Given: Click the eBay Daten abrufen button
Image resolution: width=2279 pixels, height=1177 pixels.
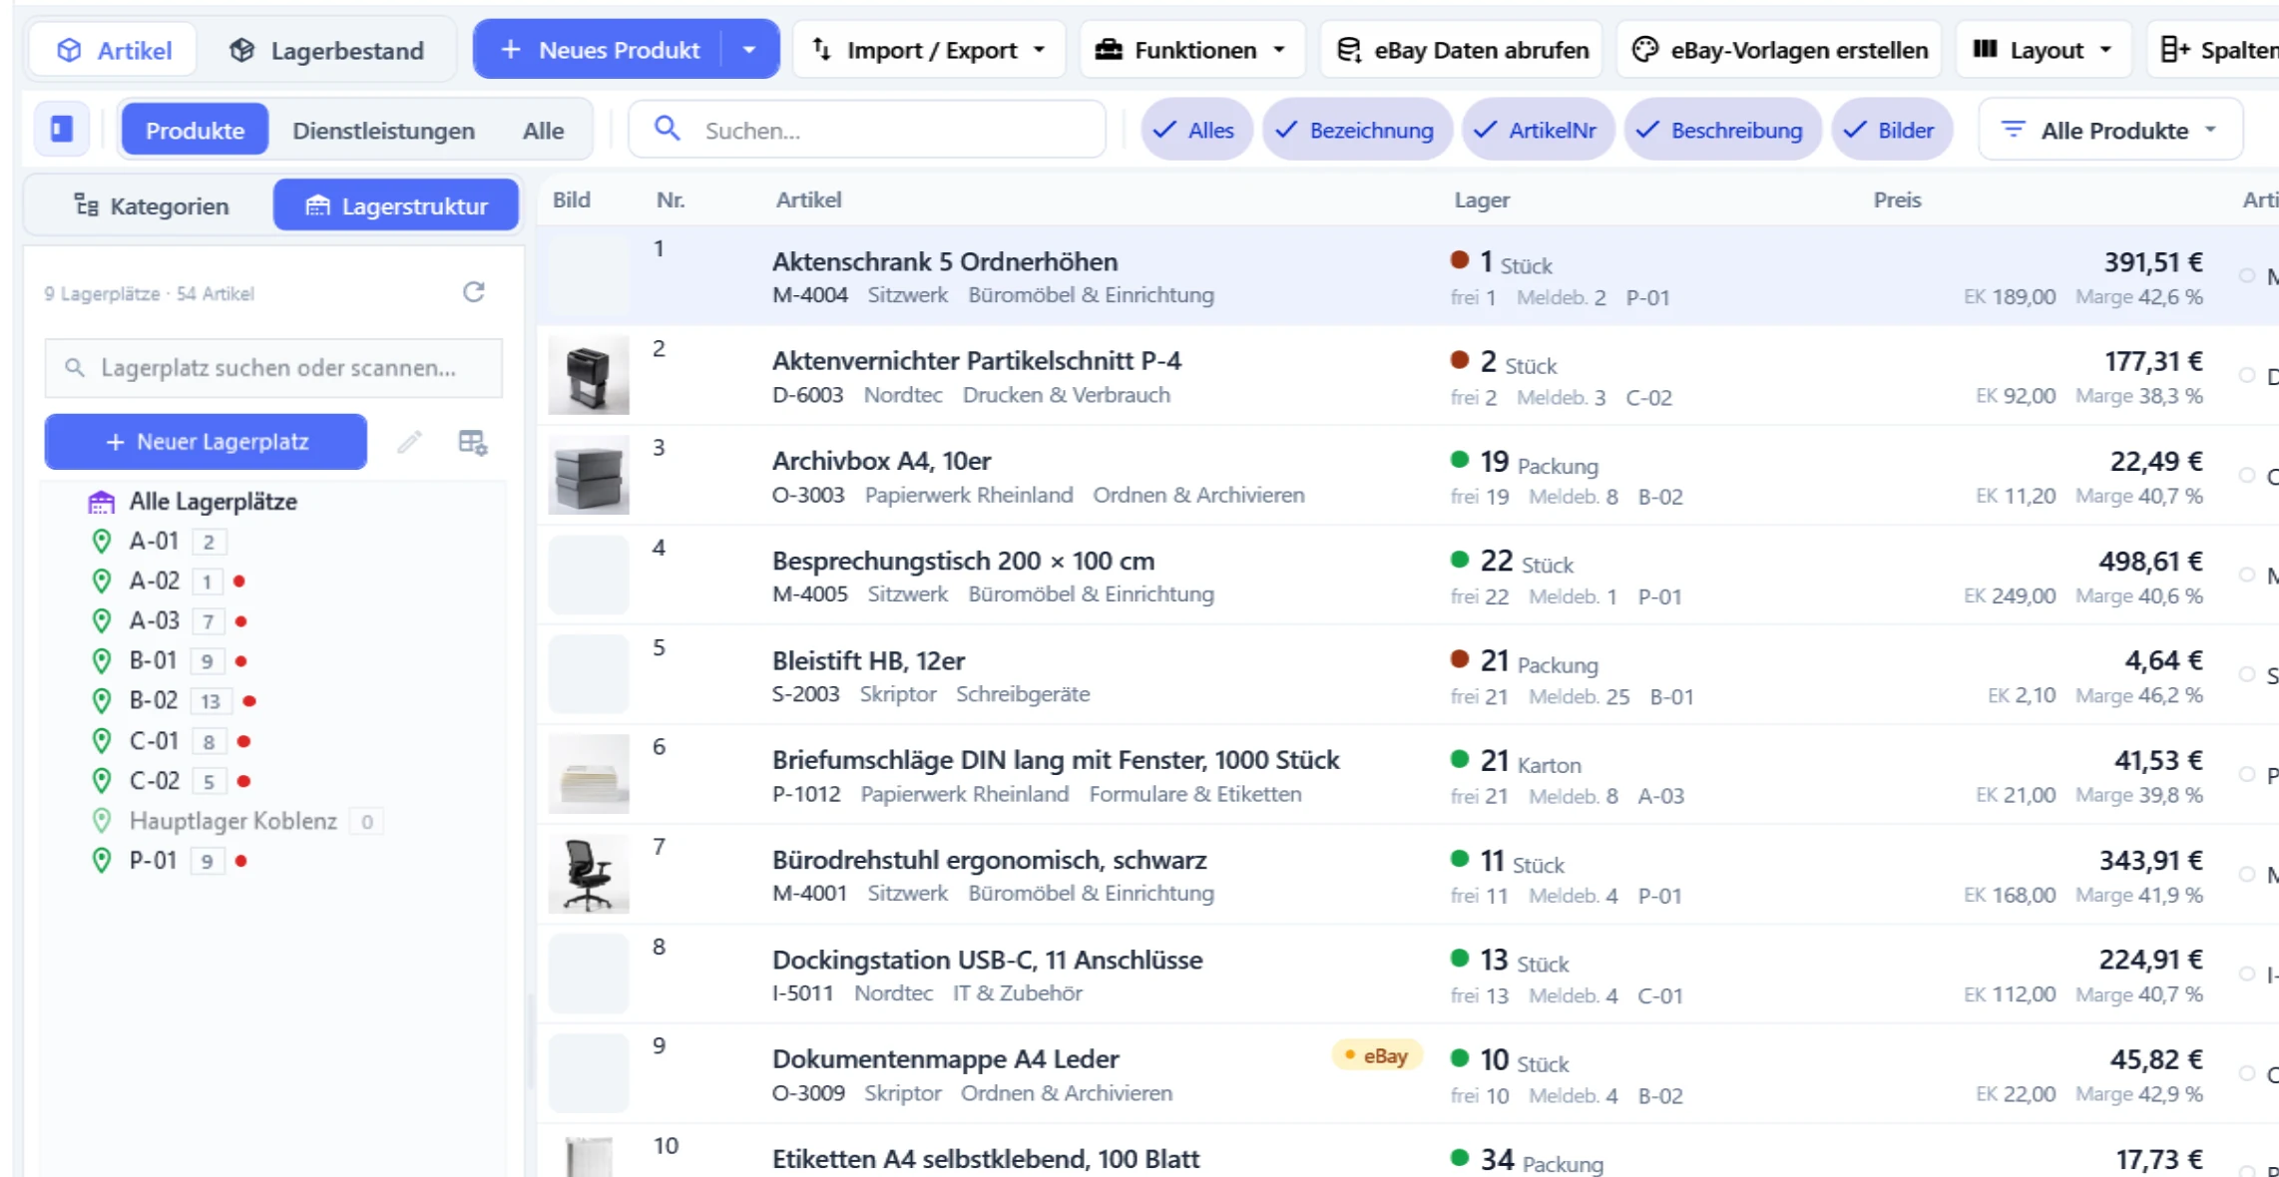Looking at the screenshot, I should (x=1462, y=50).
